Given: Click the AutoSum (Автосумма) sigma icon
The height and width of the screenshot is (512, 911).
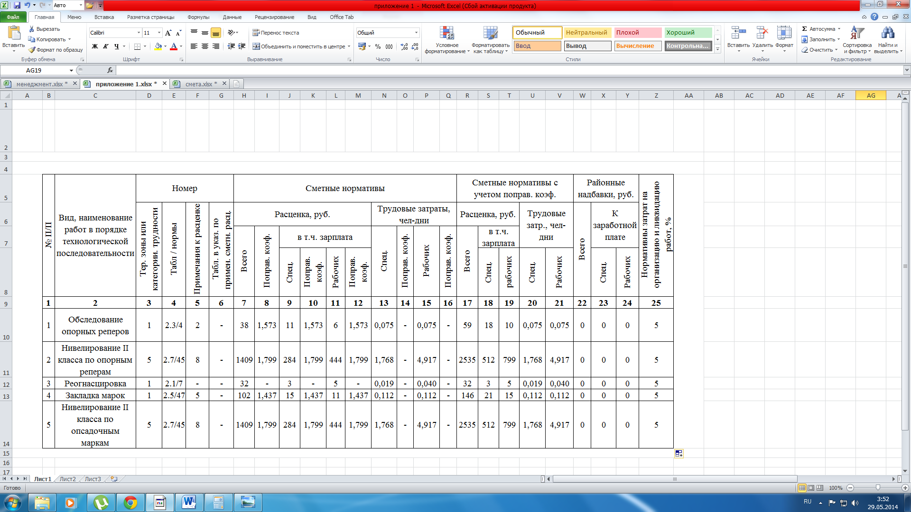Looking at the screenshot, I should (x=805, y=29).
